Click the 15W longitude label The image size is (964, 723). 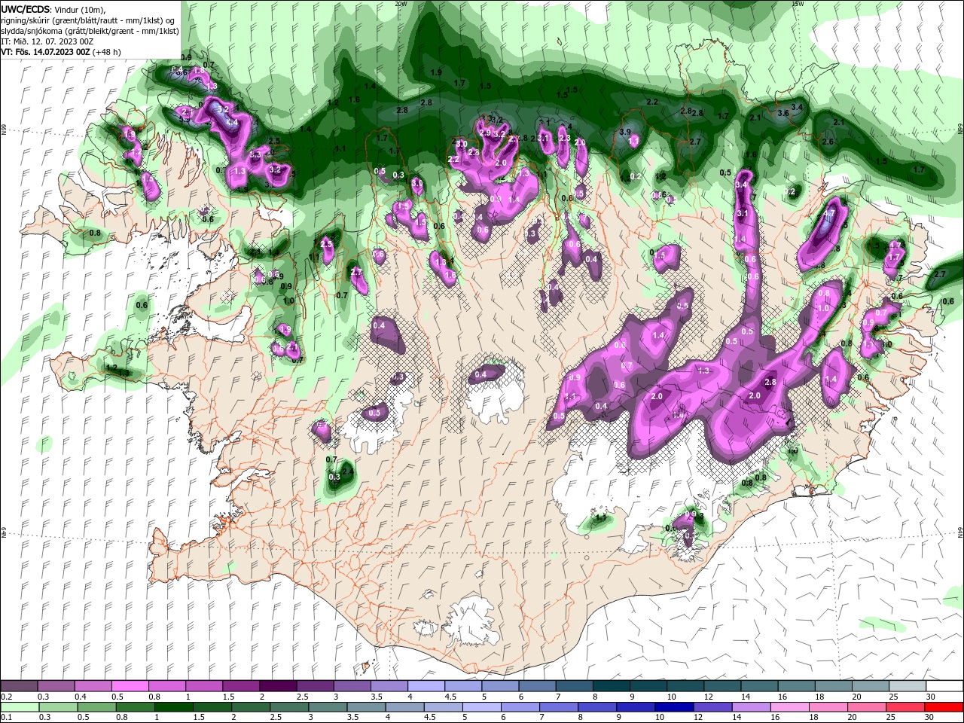point(798,3)
